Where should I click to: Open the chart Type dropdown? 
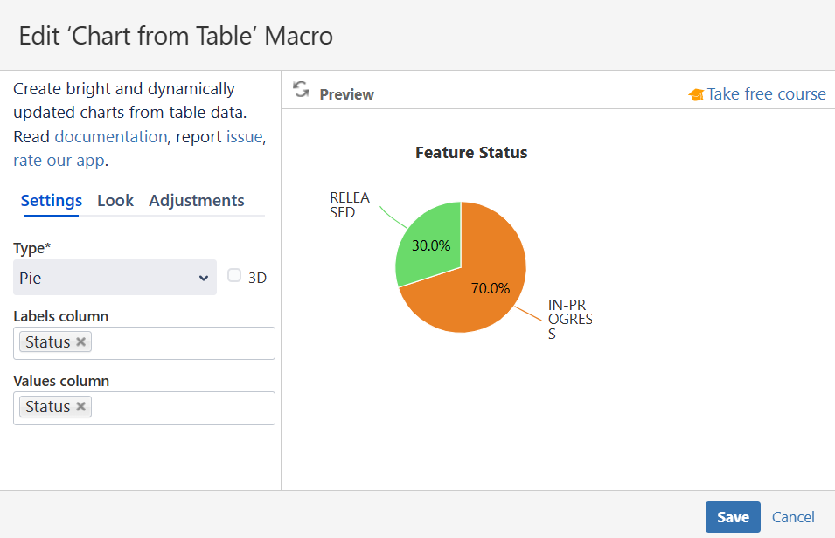[115, 278]
